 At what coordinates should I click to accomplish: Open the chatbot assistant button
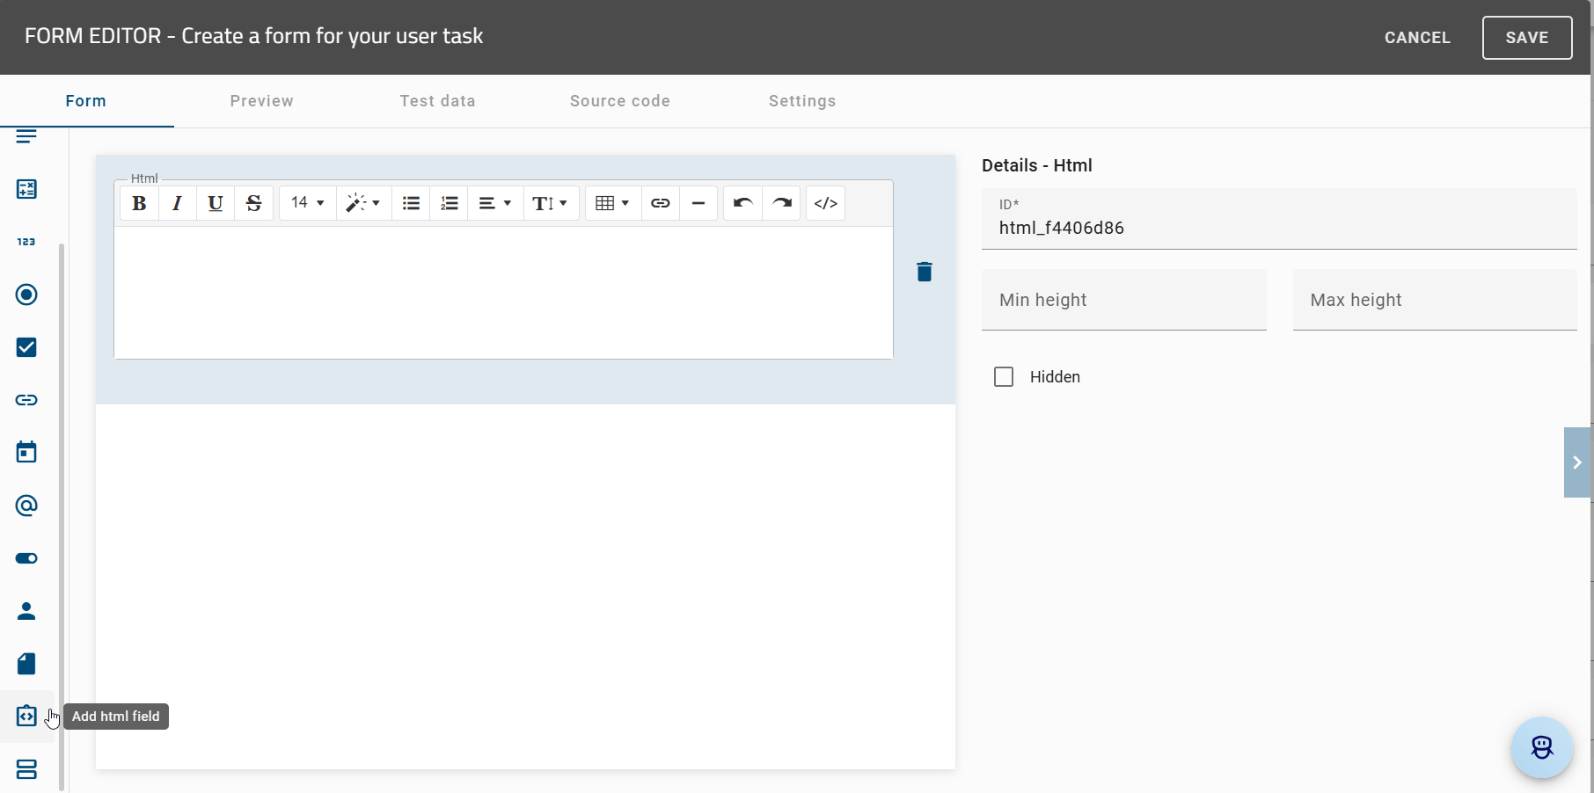tap(1542, 748)
